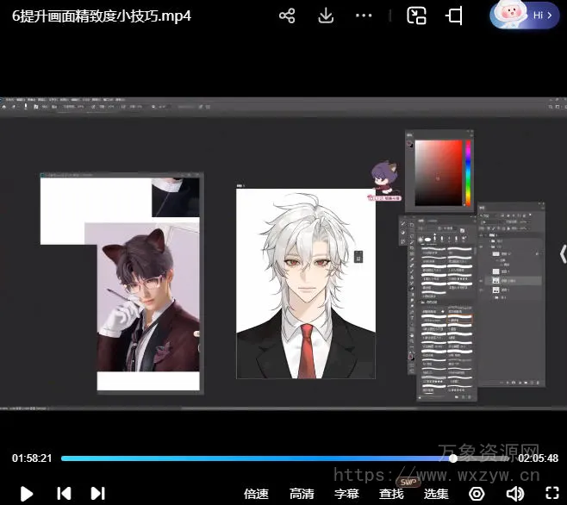This screenshot has height=505, width=567.
Task: Open the 高清 video quality menu
Action: [x=302, y=494]
